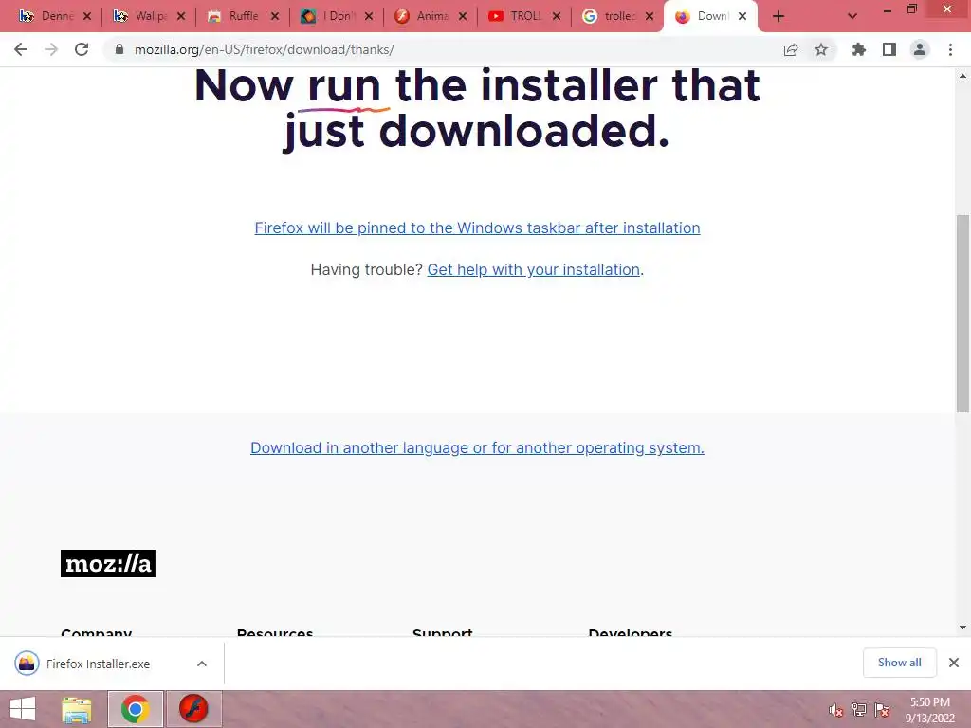Image resolution: width=971 pixels, height=728 pixels.
Task: Close the Anima tab
Action: tap(463, 17)
